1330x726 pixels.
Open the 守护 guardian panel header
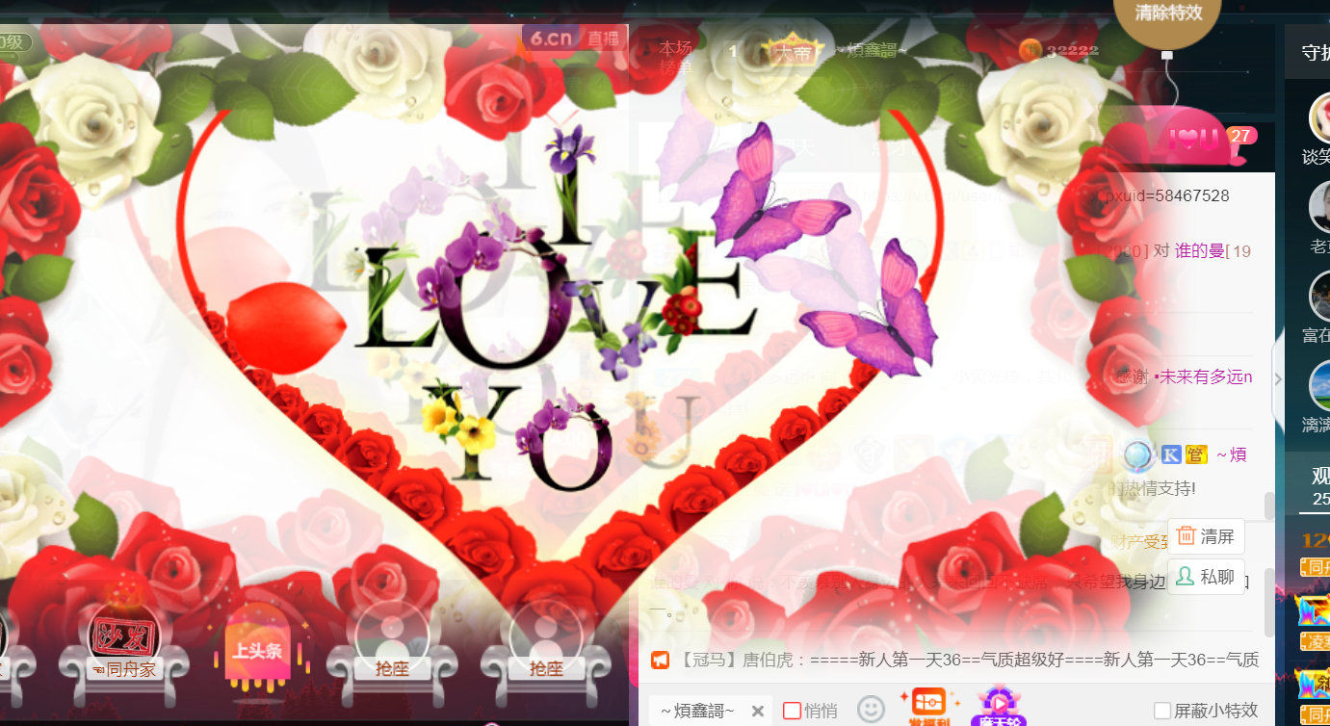(1315, 52)
